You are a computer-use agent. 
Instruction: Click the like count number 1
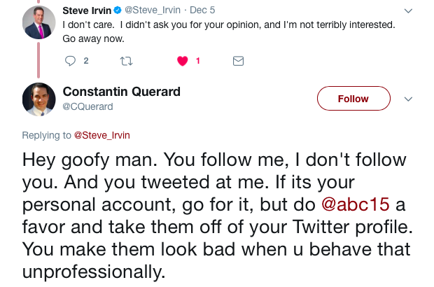pos(198,61)
